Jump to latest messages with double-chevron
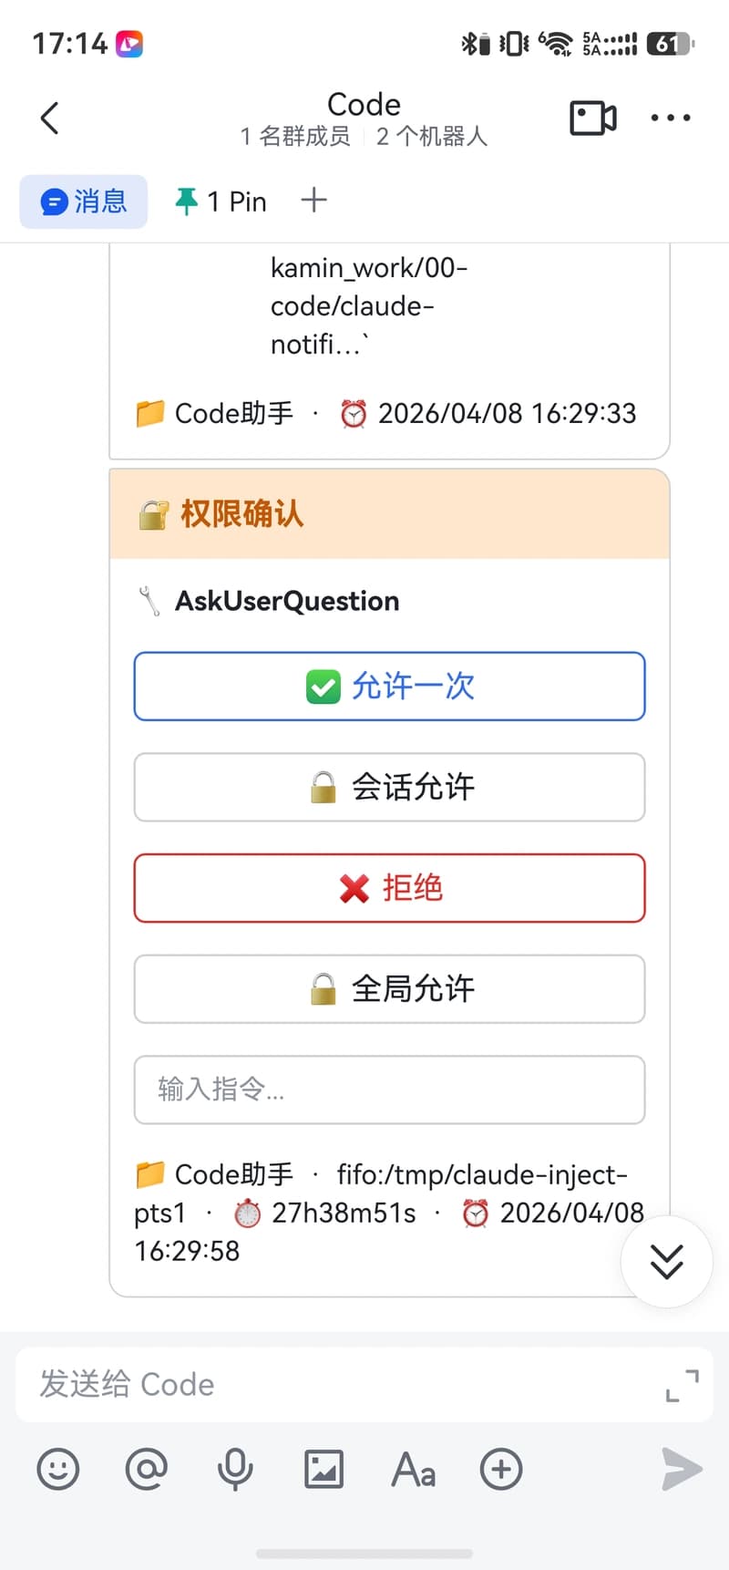The height and width of the screenshot is (1570, 729). click(x=666, y=1262)
